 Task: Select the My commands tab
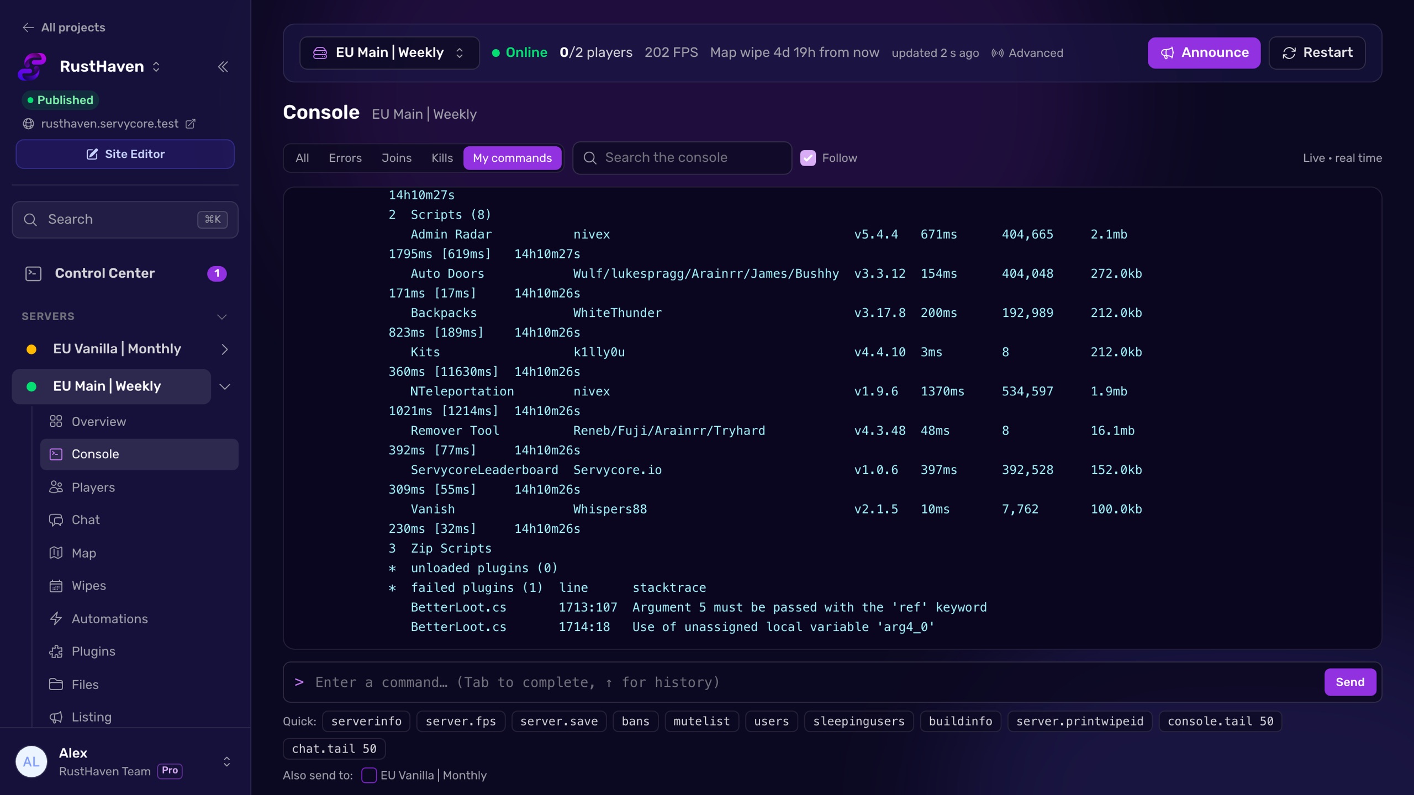tap(512, 158)
